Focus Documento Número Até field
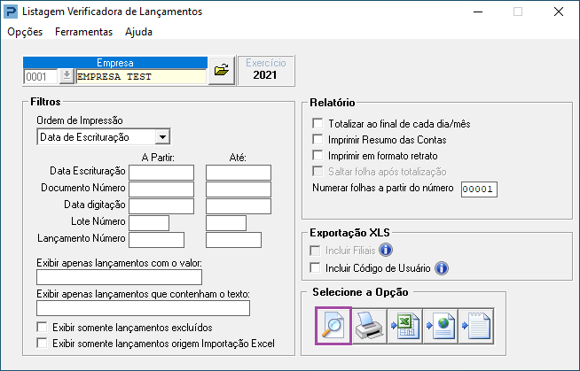The image size is (580, 371). point(239,189)
